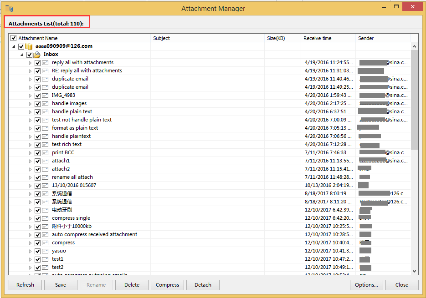Uncheck the test rich text checkbox
The width and height of the screenshot is (426, 298).
pos(38,144)
